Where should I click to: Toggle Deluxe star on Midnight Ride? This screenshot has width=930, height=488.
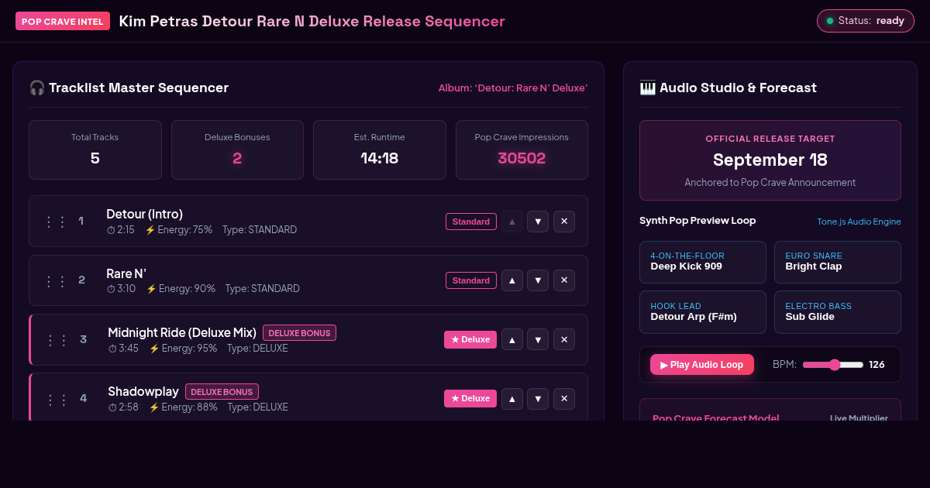coord(470,339)
